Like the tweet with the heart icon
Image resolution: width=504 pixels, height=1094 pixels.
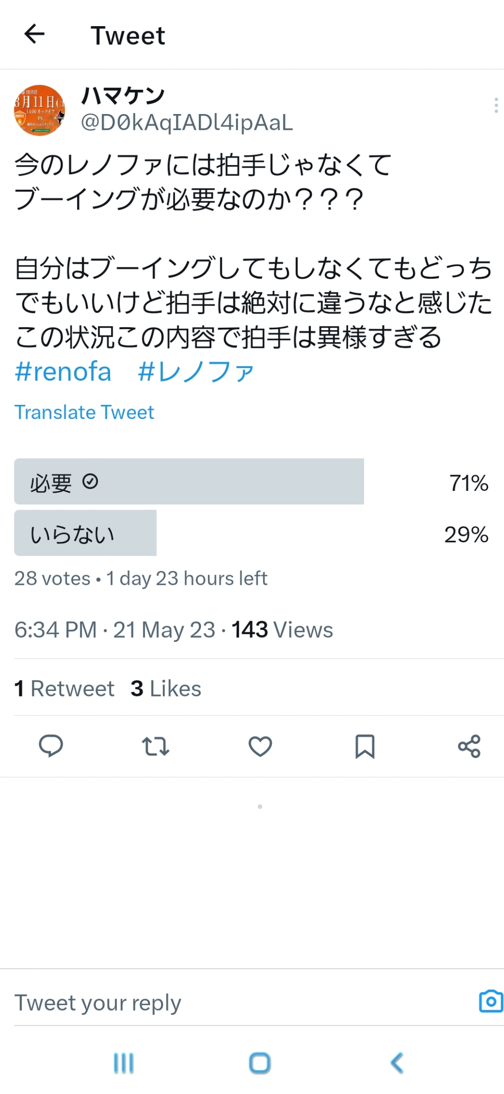(260, 746)
